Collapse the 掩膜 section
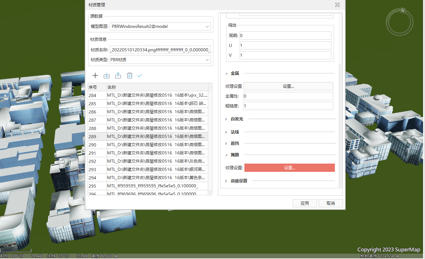Image resolution: width=425 pixels, height=259 pixels. [226, 155]
